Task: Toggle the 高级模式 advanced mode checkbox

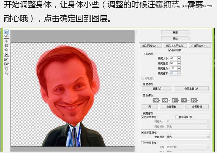Action: tap(170, 50)
